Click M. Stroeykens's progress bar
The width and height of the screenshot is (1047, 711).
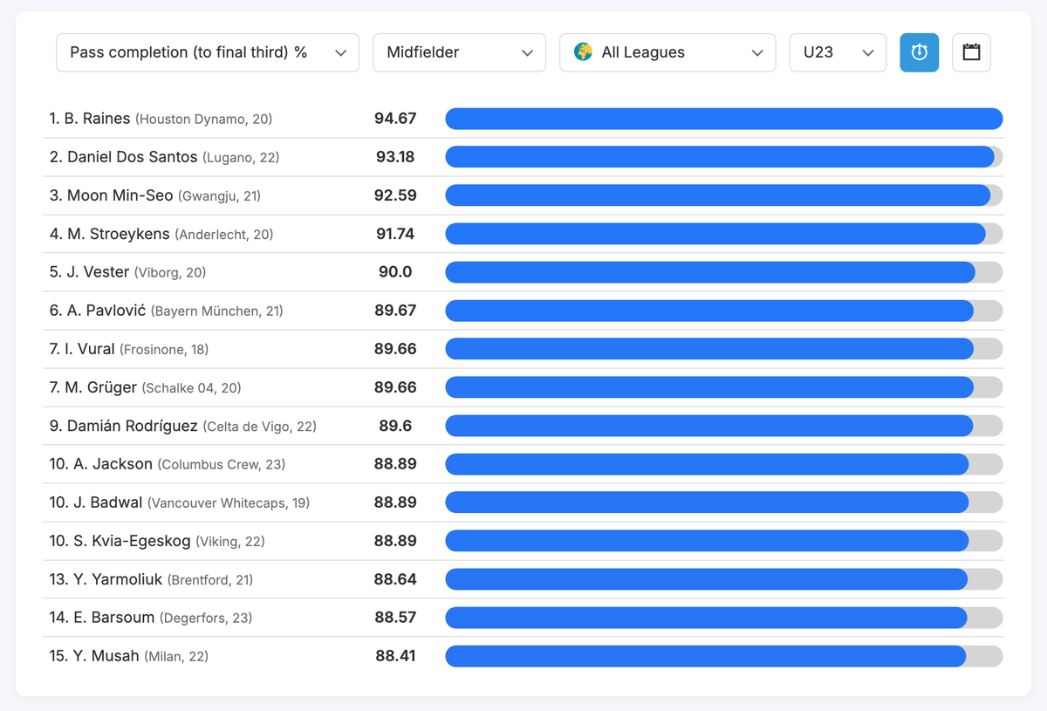pyautogui.click(x=724, y=234)
